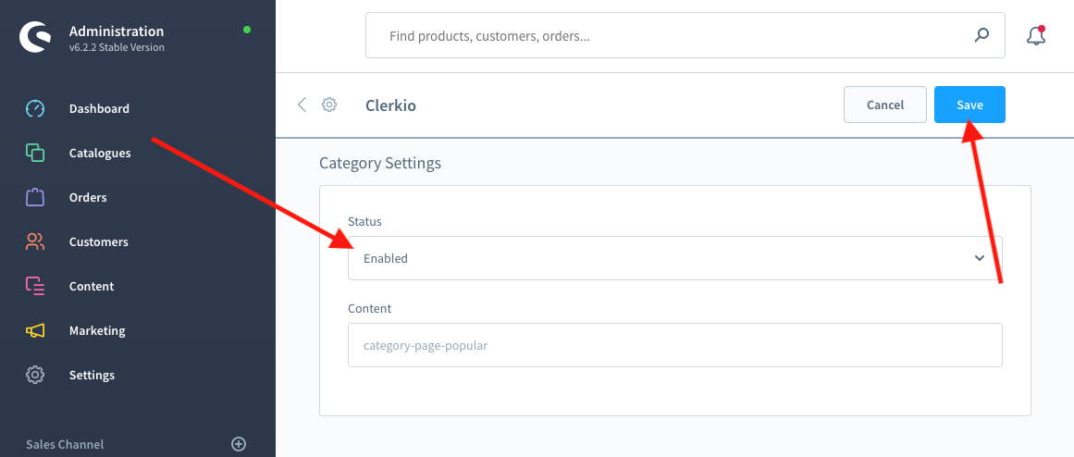The image size is (1074, 457).
Task: Expand Status options via the chevron arrow
Action: pos(980,258)
